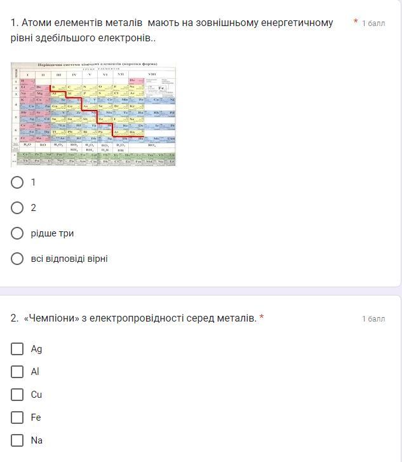Enable the Cu checkbox

17,395
